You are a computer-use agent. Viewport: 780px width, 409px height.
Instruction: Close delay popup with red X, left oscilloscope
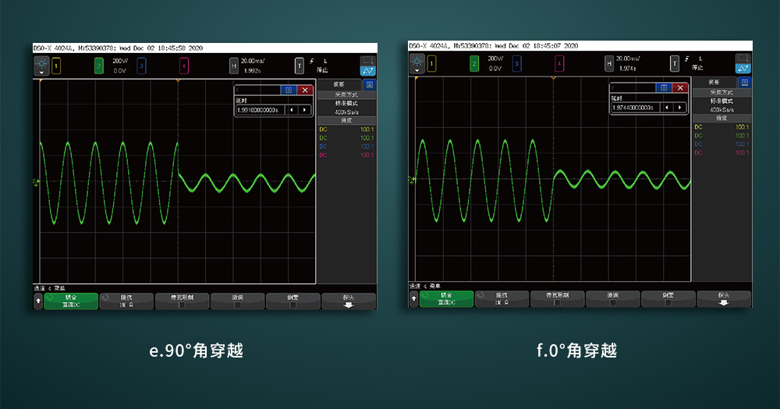click(x=305, y=90)
